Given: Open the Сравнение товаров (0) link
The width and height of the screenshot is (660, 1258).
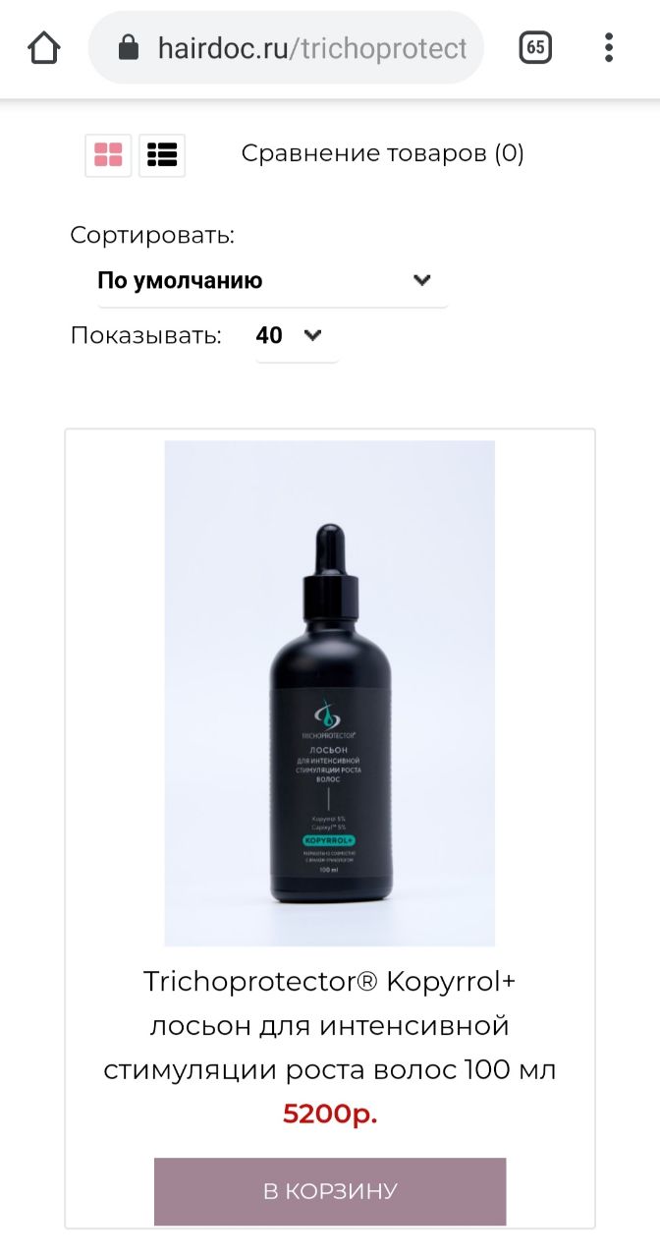Looking at the screenshot, I should click(383, 153).
